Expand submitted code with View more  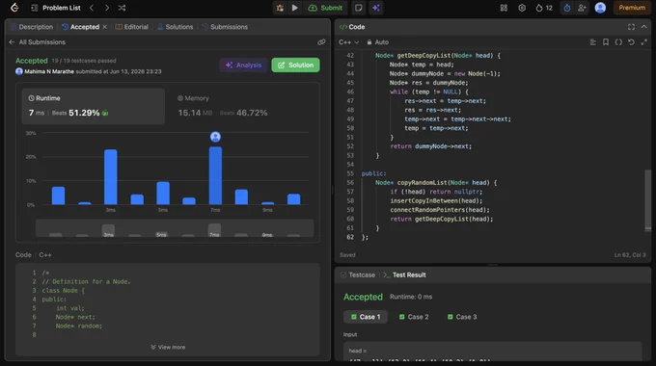click(168, 347)
